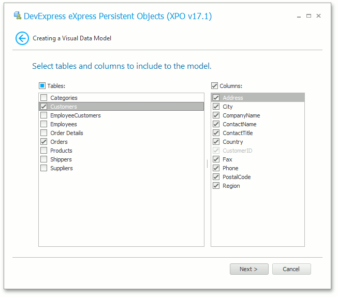Viewport: 338px width, 297px height.
Task: Click the disabled CustomerID checkbox
Action: [x=216, y=151]
